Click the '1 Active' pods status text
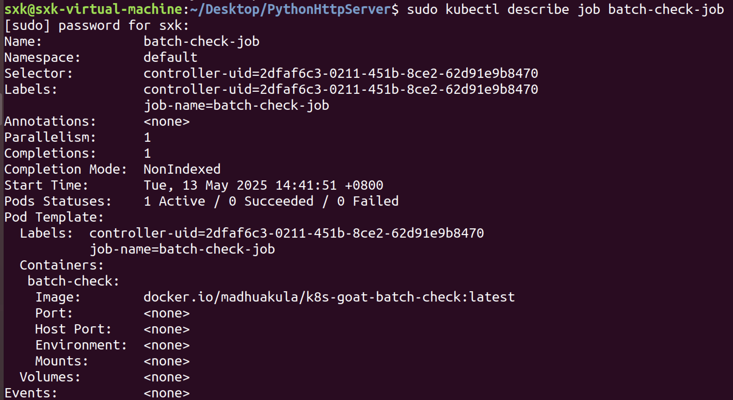 click(174, 201)
